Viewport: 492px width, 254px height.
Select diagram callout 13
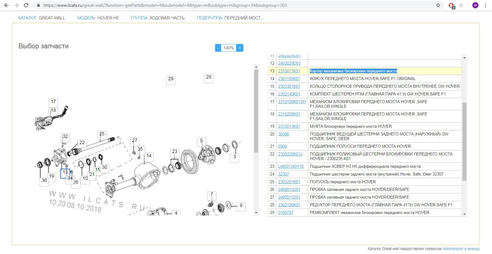(x=65, y=174)
